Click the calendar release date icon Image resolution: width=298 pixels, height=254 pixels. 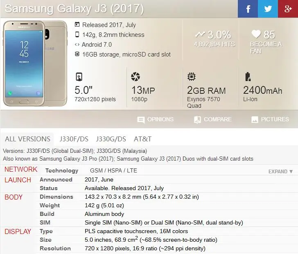[77, 25]
